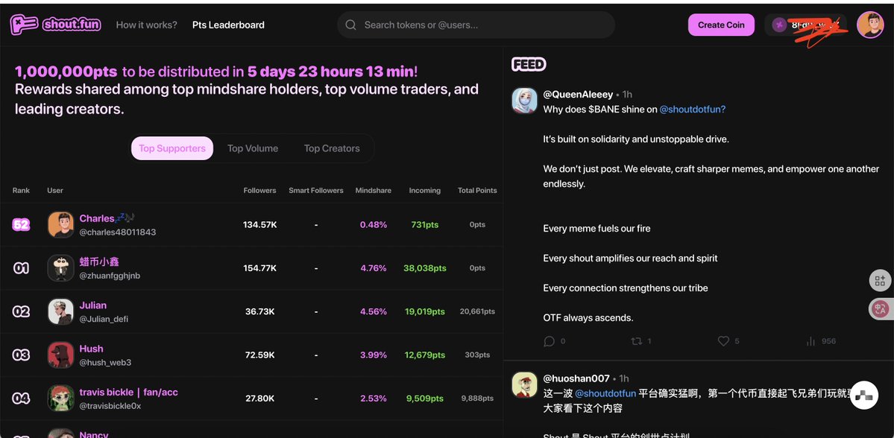Open the travis bickle | fan/acc link
The height and width of the screenshot is (438, 894).
(x=129, y=392)
